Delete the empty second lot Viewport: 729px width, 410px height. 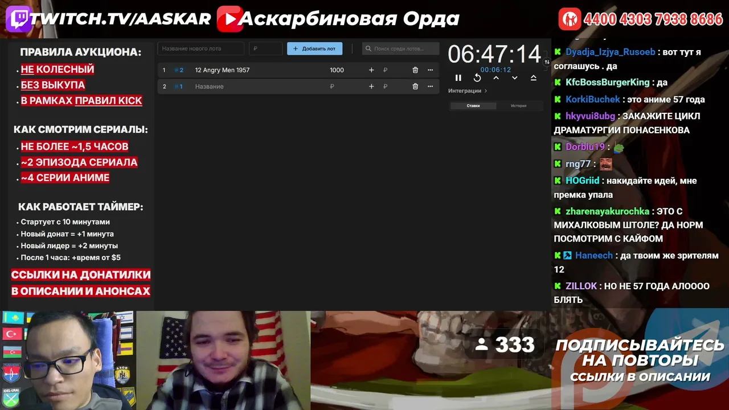click(x=415, y=87)
